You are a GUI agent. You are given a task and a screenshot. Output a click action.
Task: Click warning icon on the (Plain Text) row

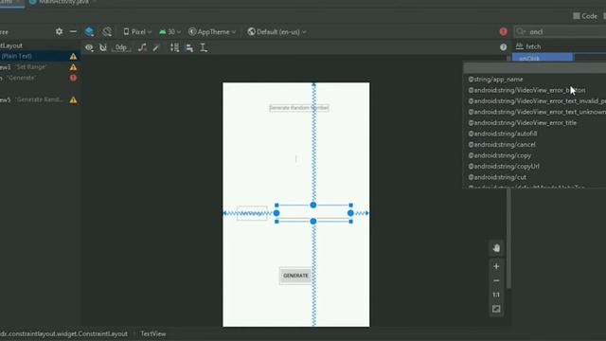point(73,57)
